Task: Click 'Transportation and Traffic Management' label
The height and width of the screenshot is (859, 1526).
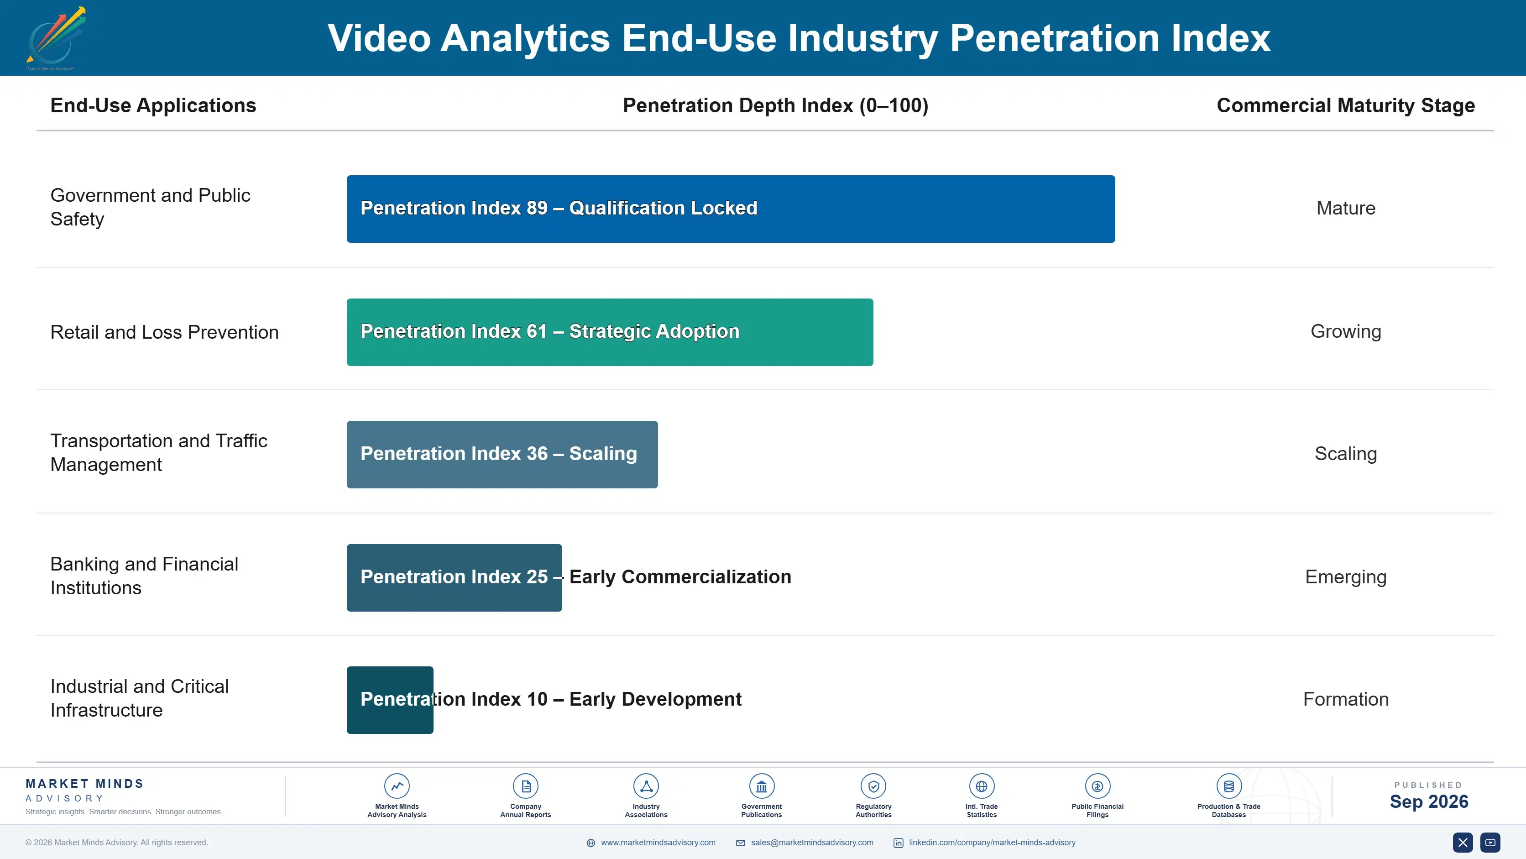Action: [159, 453]
